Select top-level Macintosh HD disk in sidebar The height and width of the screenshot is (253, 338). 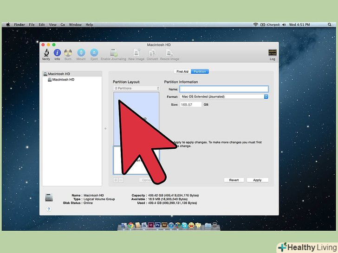point(72,74)
